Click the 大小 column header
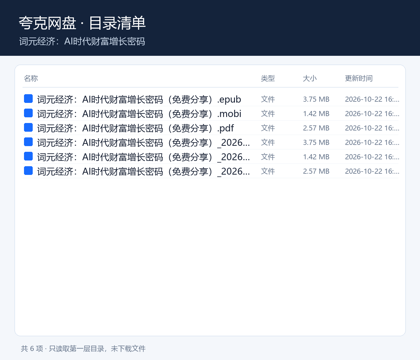The height and width of the screenshot is (360, 420). point(310,78)
